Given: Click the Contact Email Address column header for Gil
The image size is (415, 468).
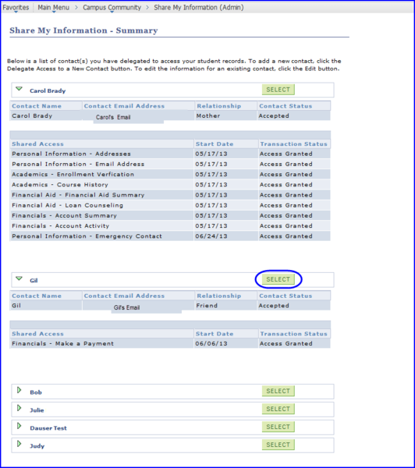Looking at the screenshot, I should click(x=124, y=296).
